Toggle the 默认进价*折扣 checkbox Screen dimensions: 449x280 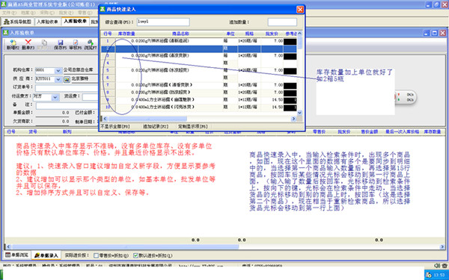click(136, 255)
